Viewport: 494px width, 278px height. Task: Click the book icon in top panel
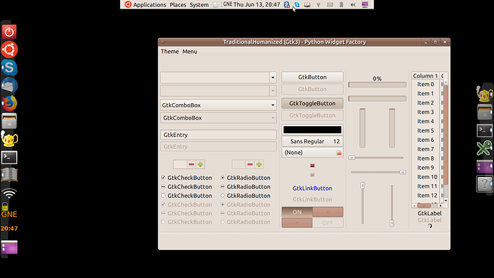(307, 4)
